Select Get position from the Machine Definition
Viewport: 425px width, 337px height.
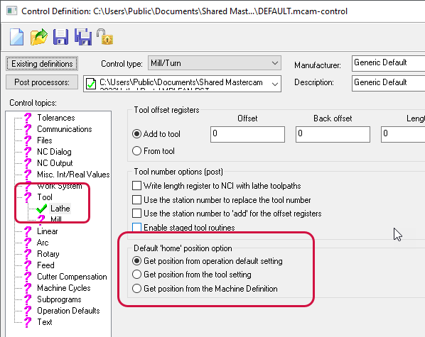click(136, 289)
